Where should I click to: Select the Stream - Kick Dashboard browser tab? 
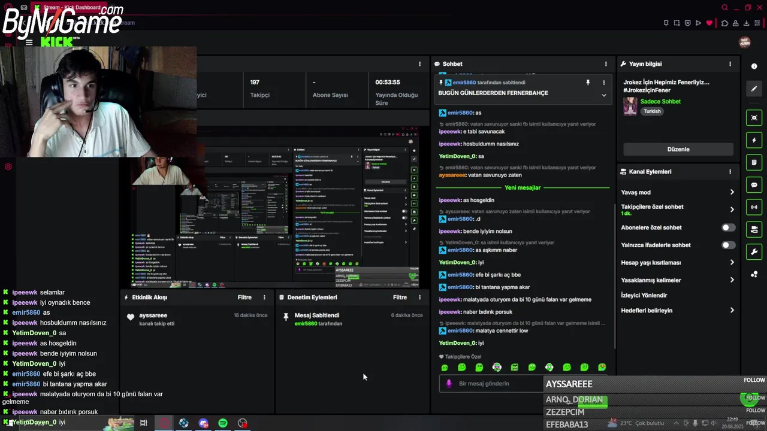[68, 8]
